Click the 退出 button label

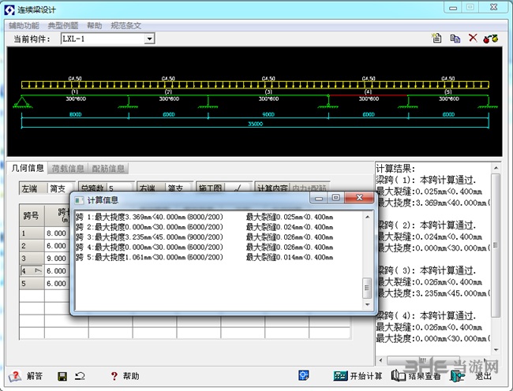pyautogui.click(x=483, y=376)
